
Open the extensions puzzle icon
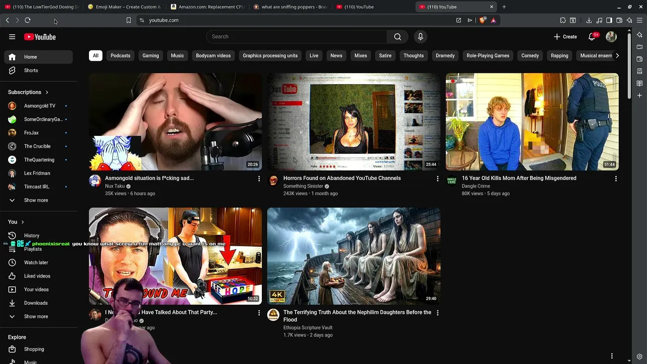(563, 20)
